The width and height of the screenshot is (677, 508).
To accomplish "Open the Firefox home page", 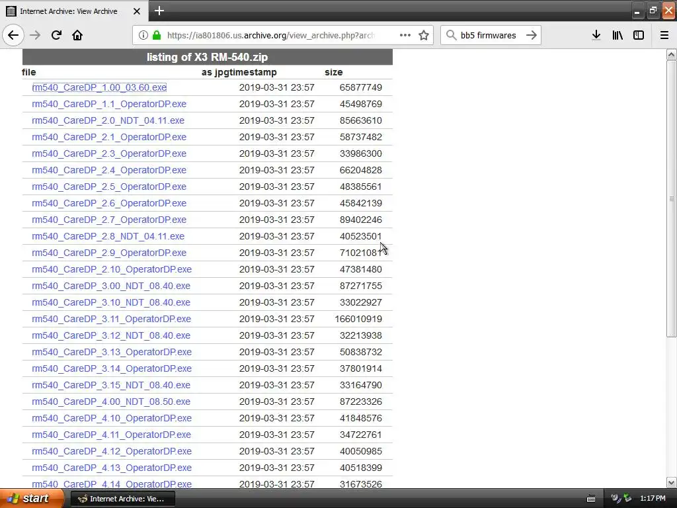I will 77,35.
